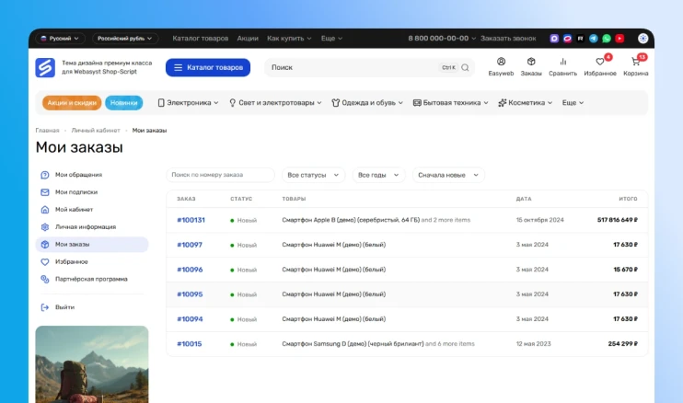Open the Русский language dropdown

coord(60,39)
